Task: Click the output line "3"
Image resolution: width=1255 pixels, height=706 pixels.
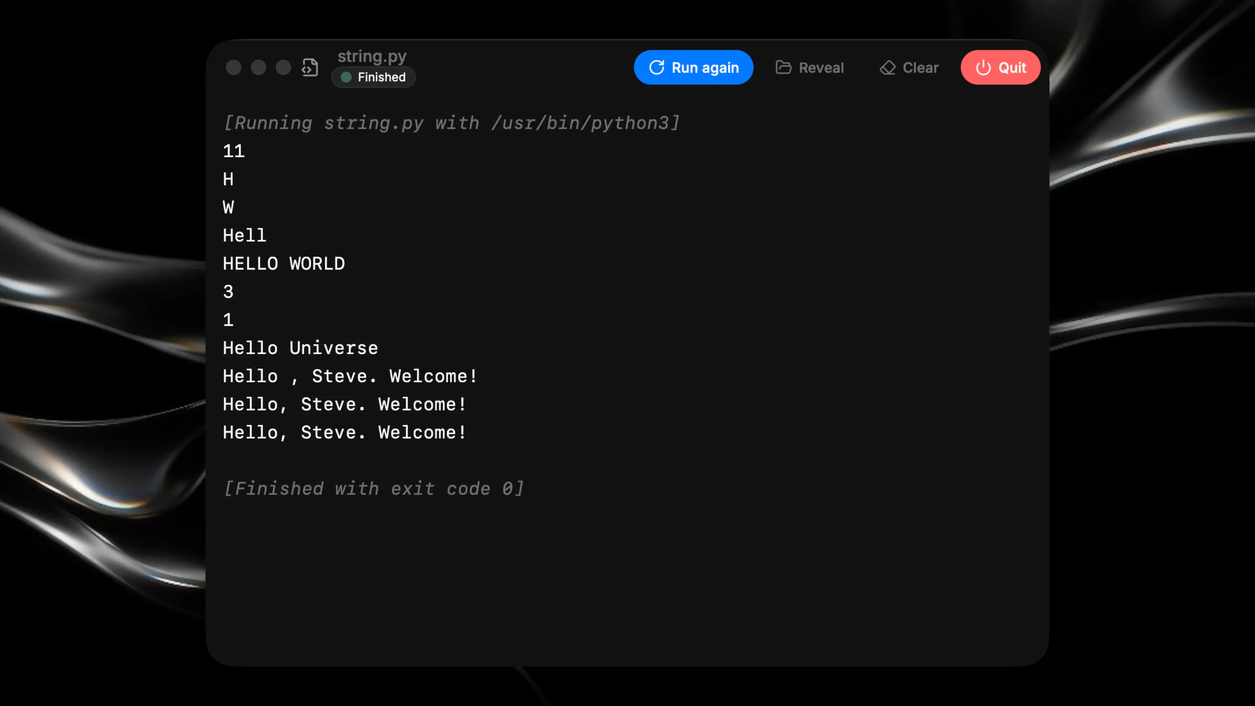Action: (x=229, y=292)
